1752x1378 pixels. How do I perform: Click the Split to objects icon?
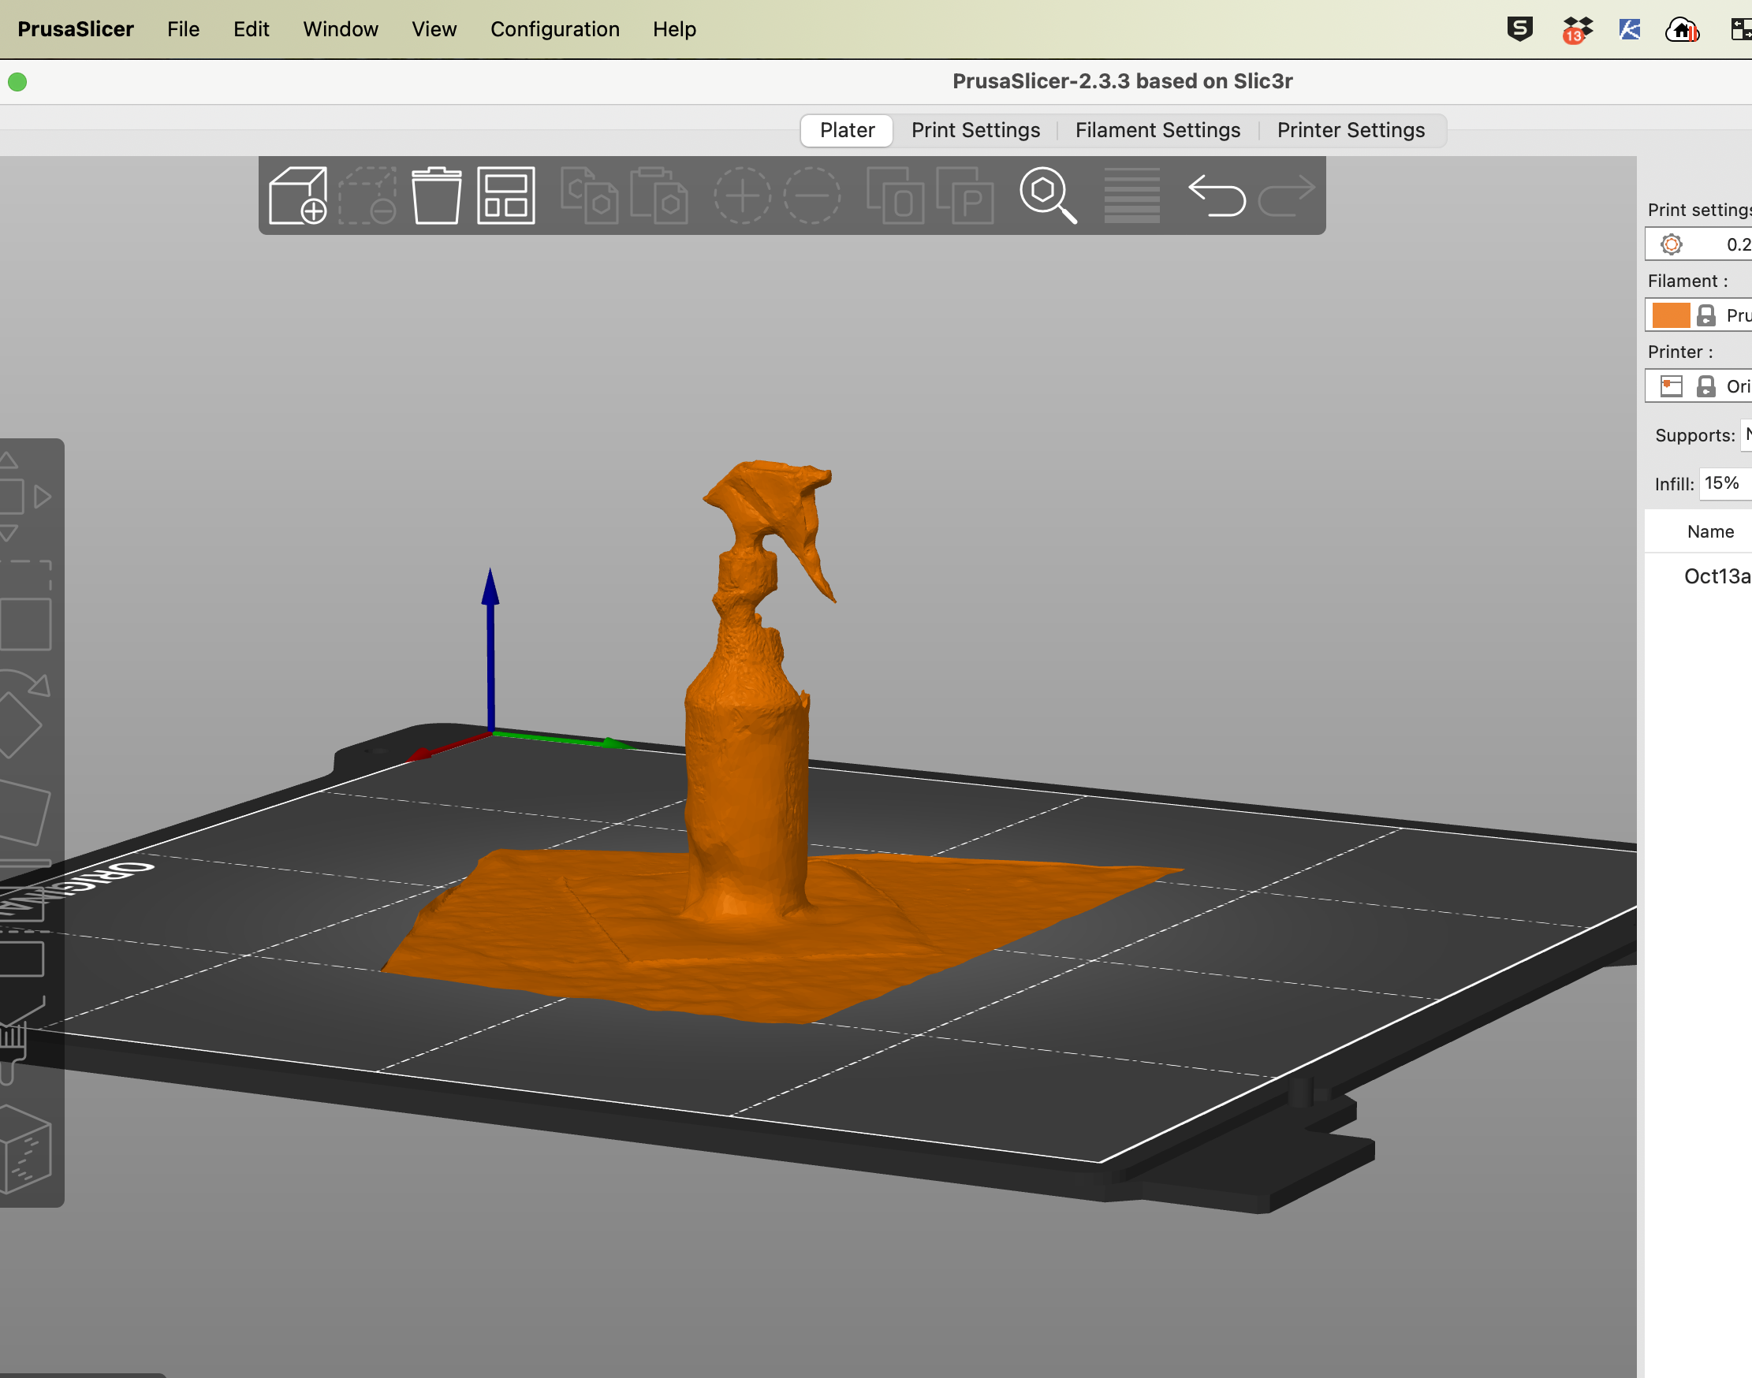(x=895, y=196)
